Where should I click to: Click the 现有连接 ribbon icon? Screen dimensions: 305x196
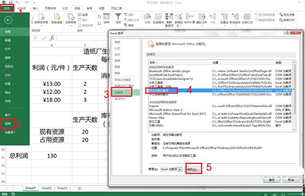pyautogui.click(x=57, y=16)
